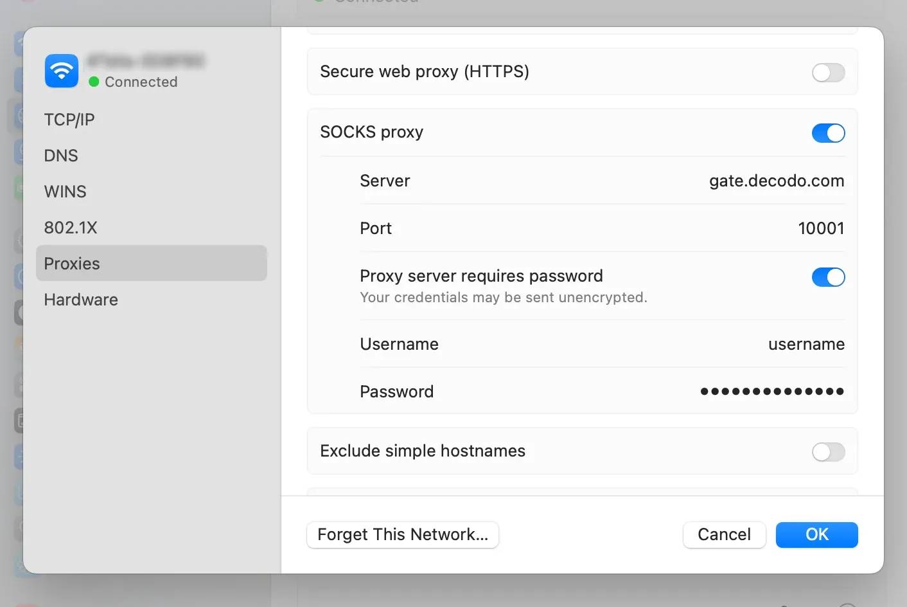The image size is (907, 607).
Task: Select the Proxies sidebar item
Action: 72,264
